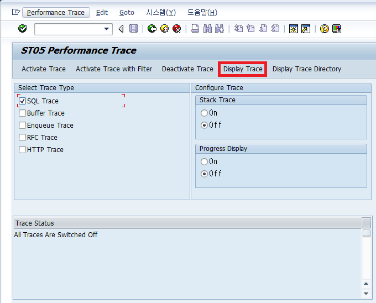Select Stack Trace Off radio button

[204, 125]
